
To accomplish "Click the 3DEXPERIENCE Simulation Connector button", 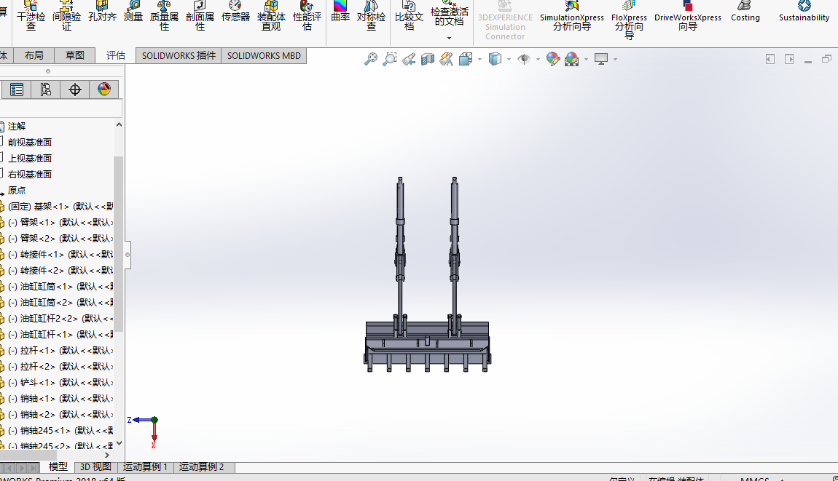I will 505,20.
